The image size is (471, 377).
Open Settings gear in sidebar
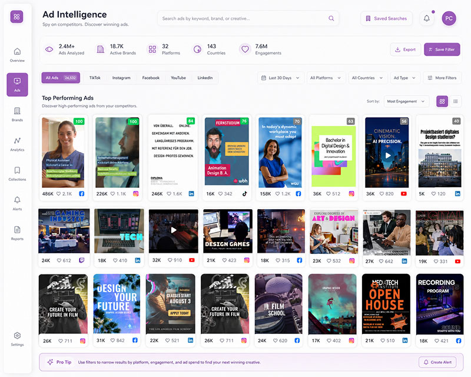17,336
